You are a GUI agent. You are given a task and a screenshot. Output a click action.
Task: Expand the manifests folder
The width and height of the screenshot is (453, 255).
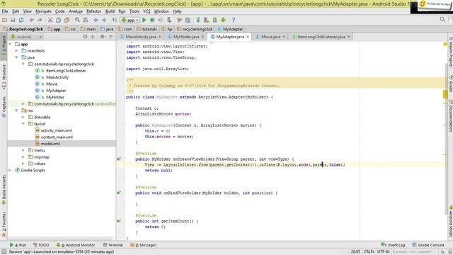[17, 51]
